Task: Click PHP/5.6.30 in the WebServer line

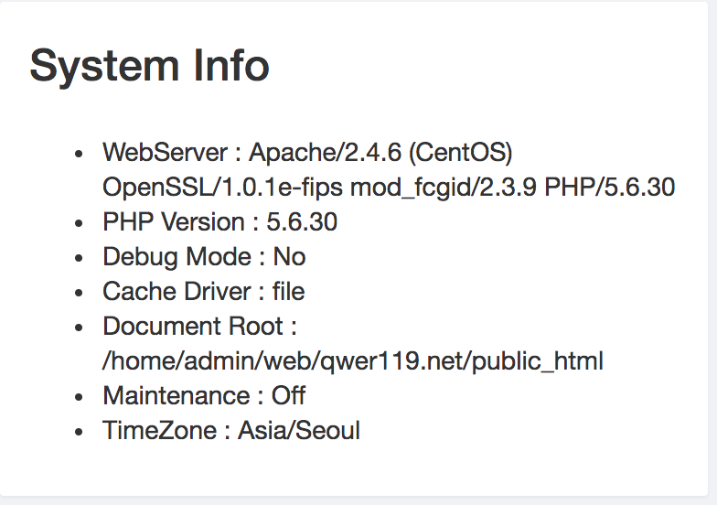Action: point(610,188)
